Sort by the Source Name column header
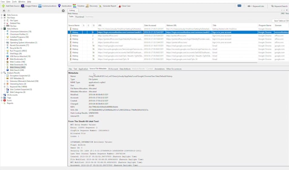Image resolution: width=289 pixels, height=170 pixels. tap(75, 25)
